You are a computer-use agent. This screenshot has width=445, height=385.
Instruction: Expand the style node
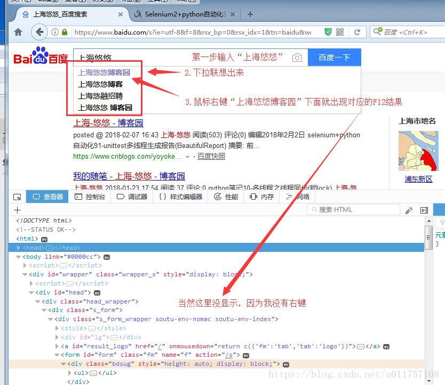click(57, 329)
